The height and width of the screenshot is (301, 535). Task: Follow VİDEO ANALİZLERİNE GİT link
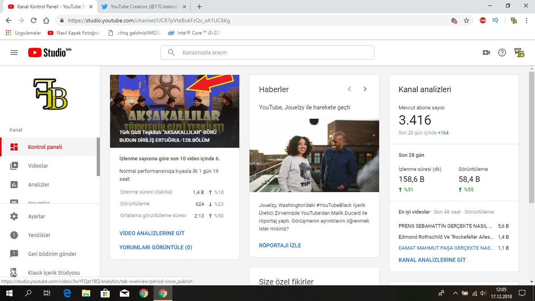coord(152,233)
